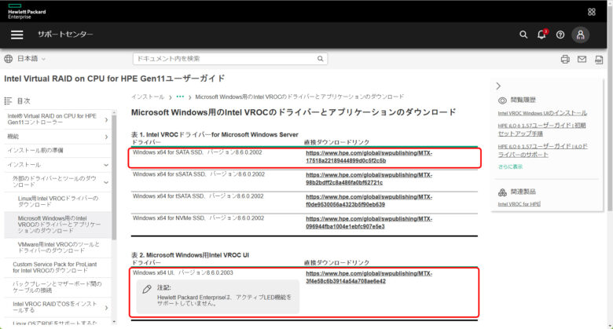The width and height of the screenshot is (613, 329).
Task: Open sSATA SSD driver download link
Action: (x=369, y=178)
